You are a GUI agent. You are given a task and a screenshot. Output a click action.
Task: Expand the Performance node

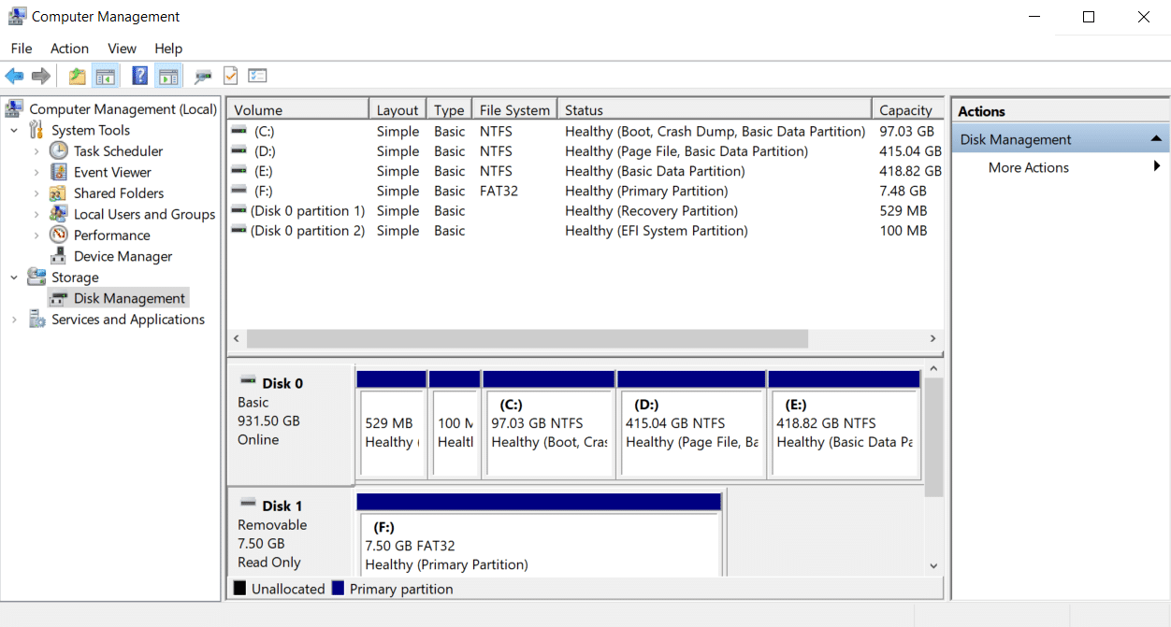[x=36, y=235]
